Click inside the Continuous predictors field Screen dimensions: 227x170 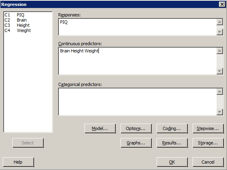click(x=138, y=61)
